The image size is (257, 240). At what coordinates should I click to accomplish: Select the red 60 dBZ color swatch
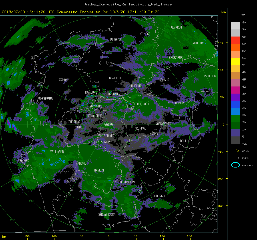click(x=235, y=40)
